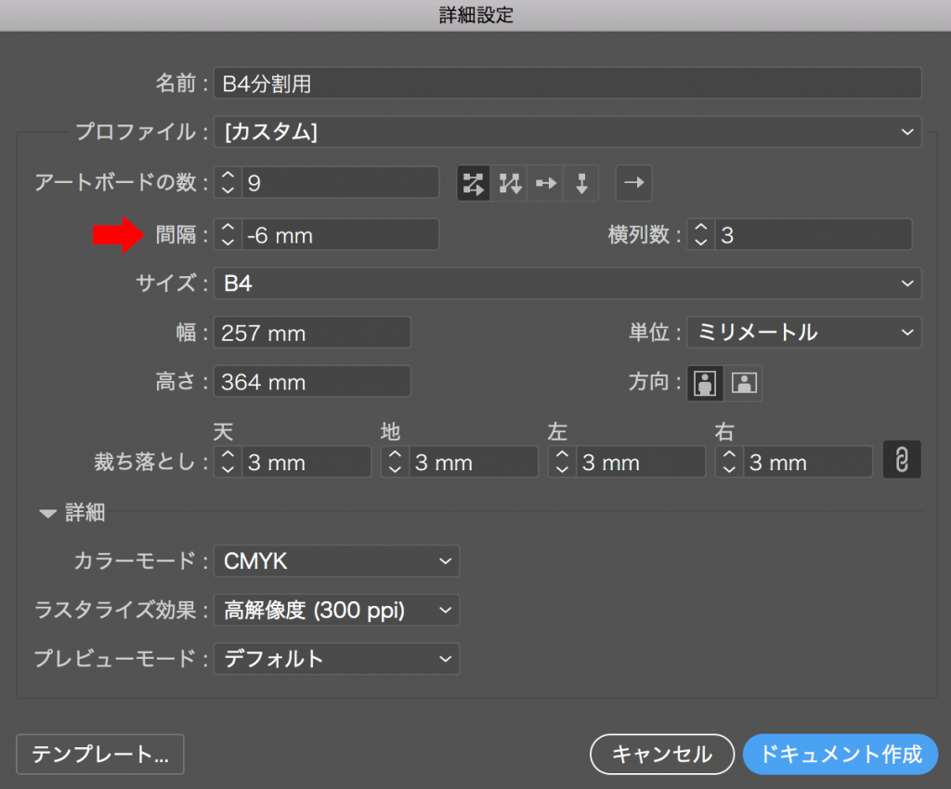Screen dimensions: 951x789
Task: Click the ドキュメント作成 button
Action: [x=840, y=754]
